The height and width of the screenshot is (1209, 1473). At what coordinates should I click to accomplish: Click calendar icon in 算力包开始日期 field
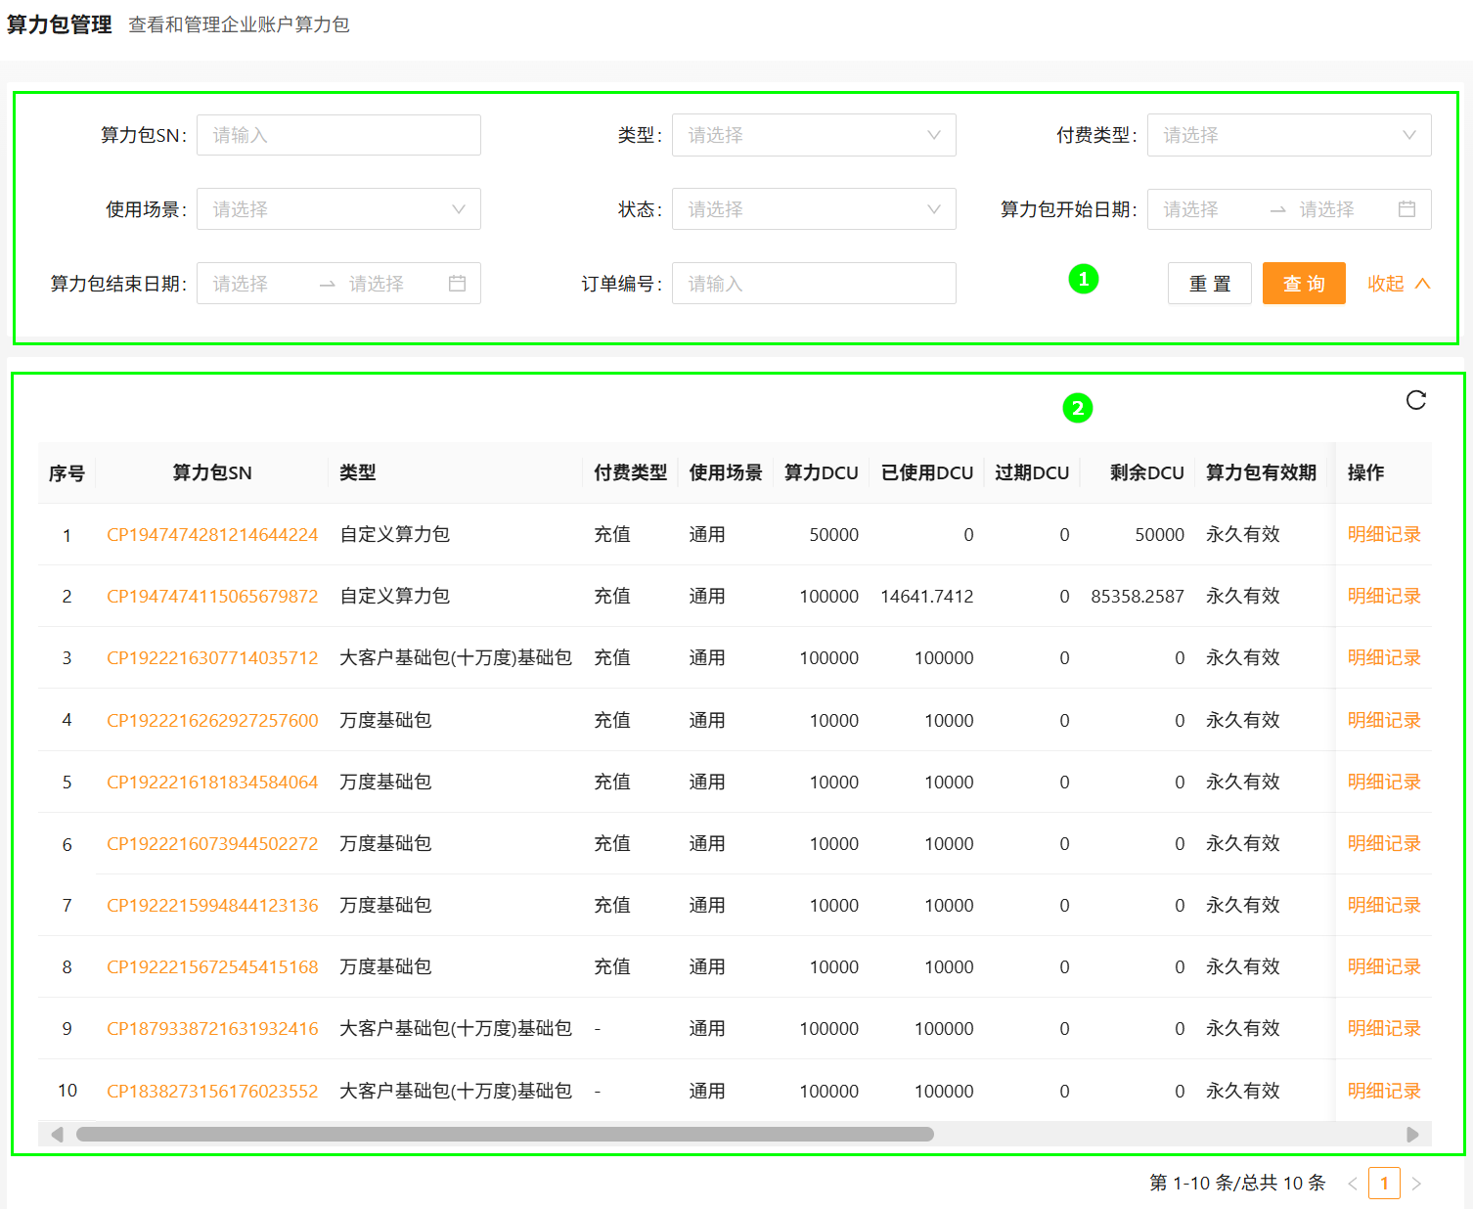pos(1406,209)
